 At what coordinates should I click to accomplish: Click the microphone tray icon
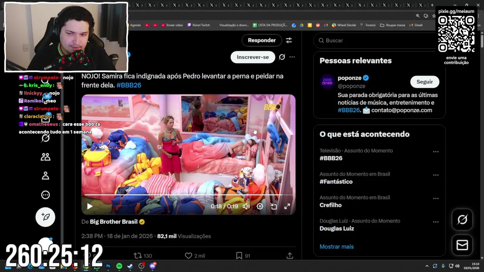click(x=443, y=266)
